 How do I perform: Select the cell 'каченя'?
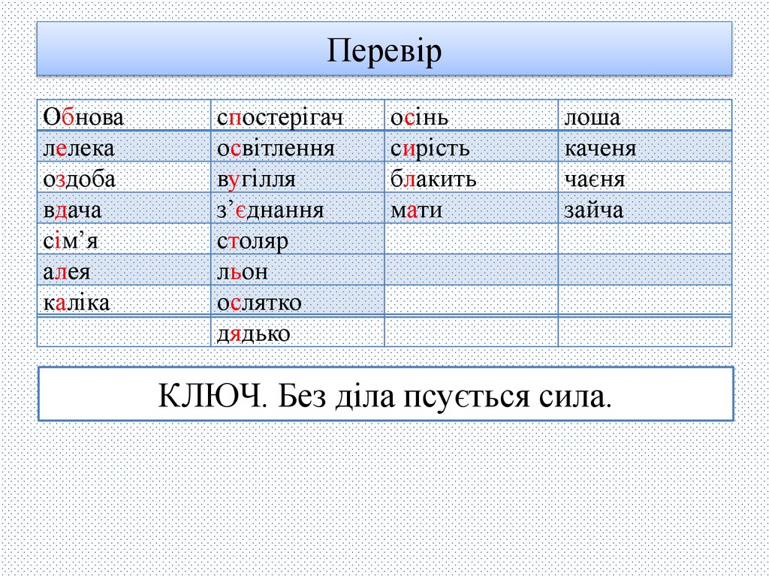[645, 146]
